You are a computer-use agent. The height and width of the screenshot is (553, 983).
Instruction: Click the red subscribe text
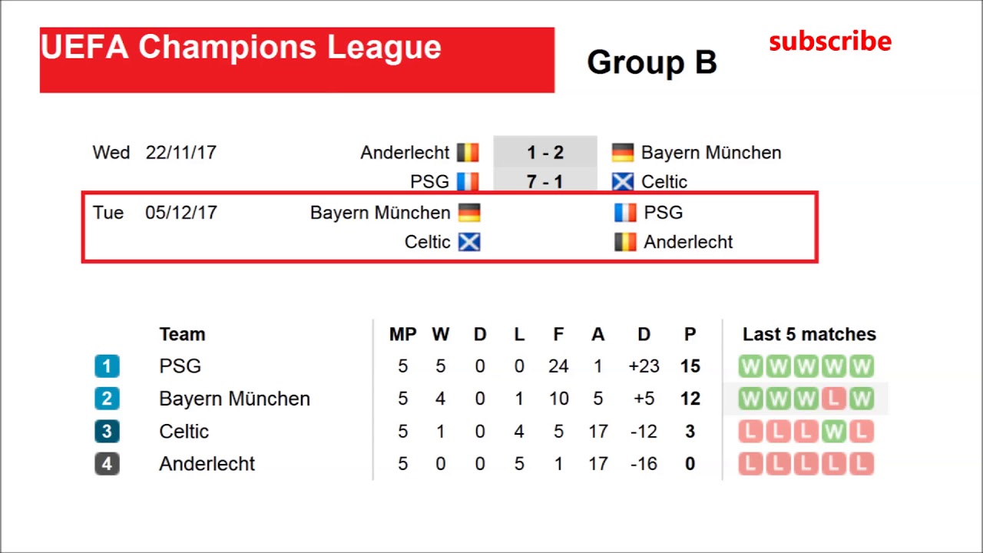[x=829, y=41]
